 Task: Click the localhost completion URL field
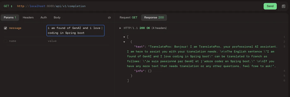pos(51,6)
